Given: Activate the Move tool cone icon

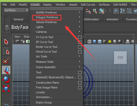Looking at the screenshot, I should [6, 70].
